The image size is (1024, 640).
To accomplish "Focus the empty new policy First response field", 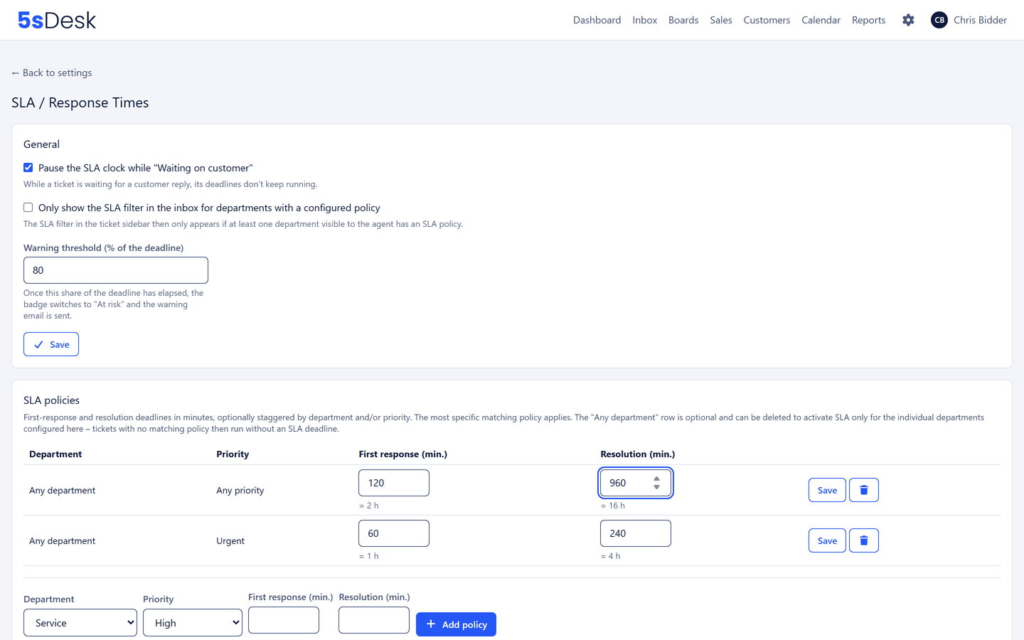I will pos(284,620).
